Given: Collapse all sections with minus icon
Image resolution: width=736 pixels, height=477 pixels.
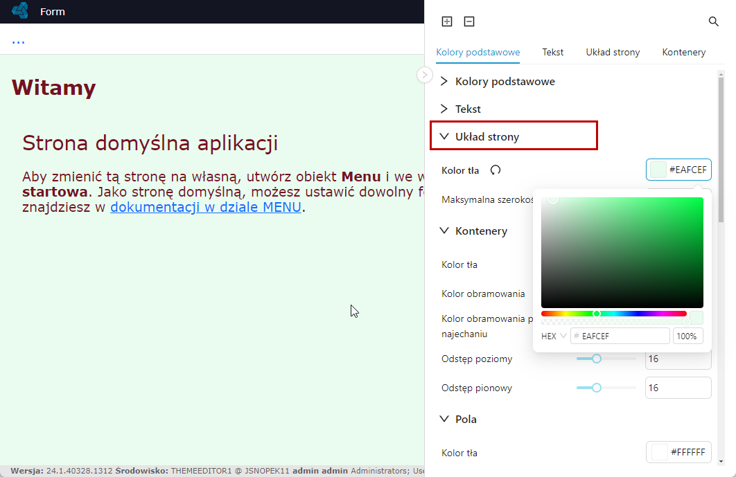Looking at the screenshot, I should 469,21.
